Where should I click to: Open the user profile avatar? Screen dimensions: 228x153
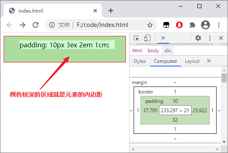pyautogui.click(x=206, y=25)
